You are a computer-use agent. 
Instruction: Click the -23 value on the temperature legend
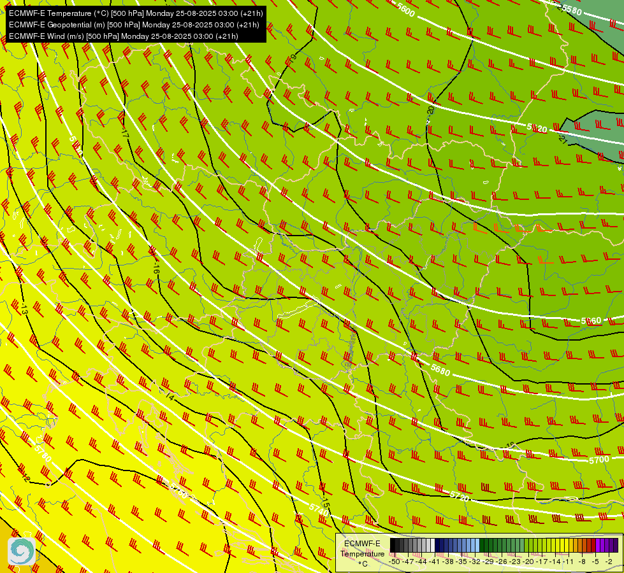click(x=515, y=562)
